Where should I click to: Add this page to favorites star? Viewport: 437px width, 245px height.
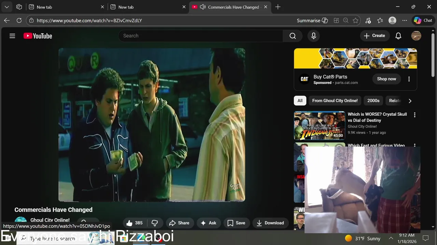pos(355,20)
